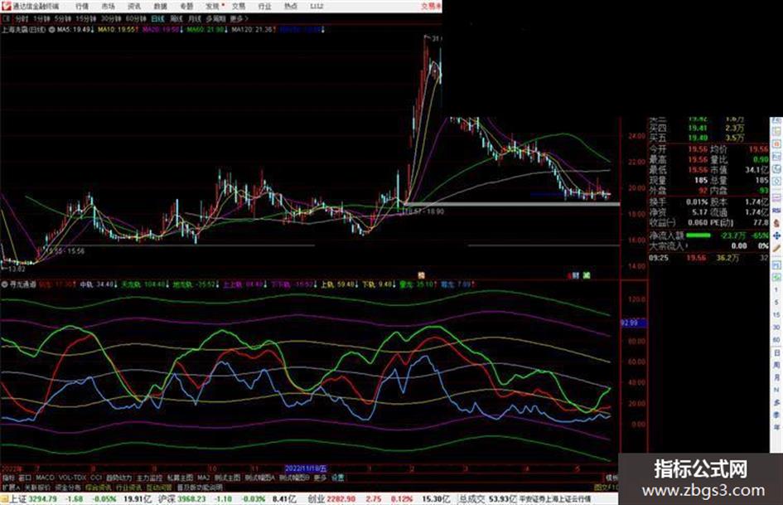Open the 市场 menu
783x505 pixels.
[x=108, y=7]
